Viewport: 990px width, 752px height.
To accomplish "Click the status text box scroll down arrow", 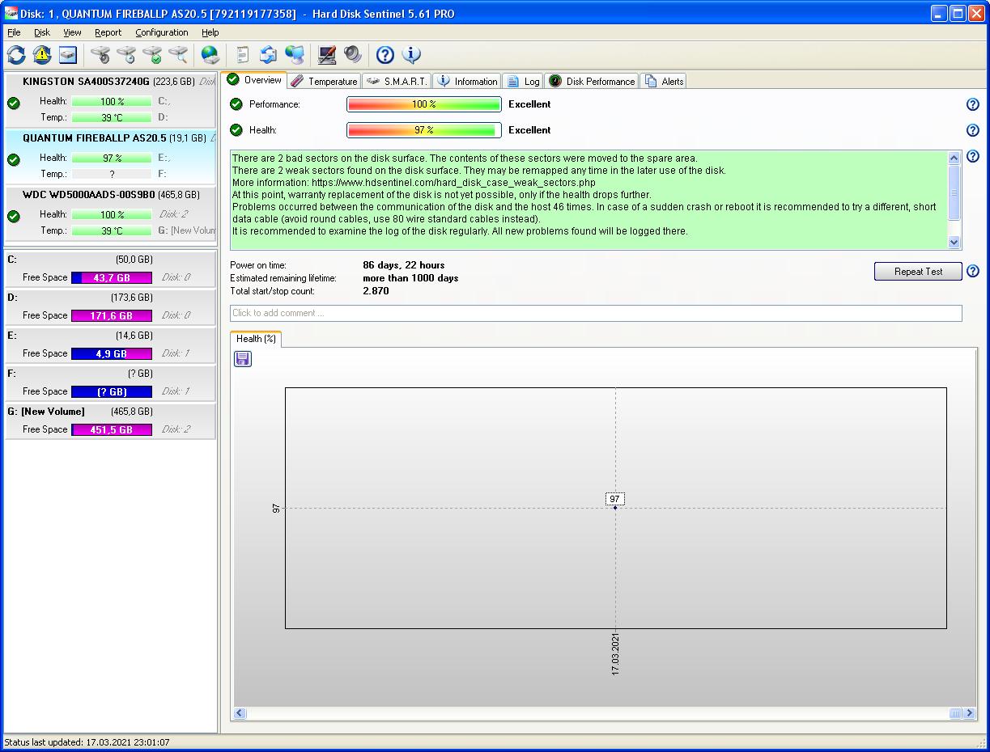I will (954, 242).
